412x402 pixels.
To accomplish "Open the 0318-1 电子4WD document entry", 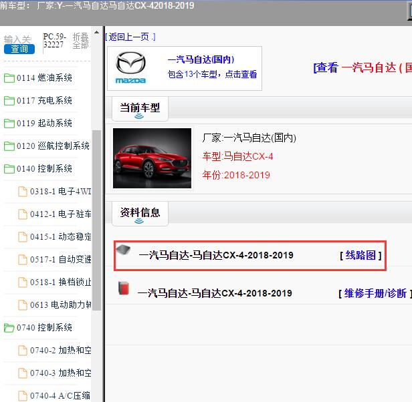I will pos(60,191).
